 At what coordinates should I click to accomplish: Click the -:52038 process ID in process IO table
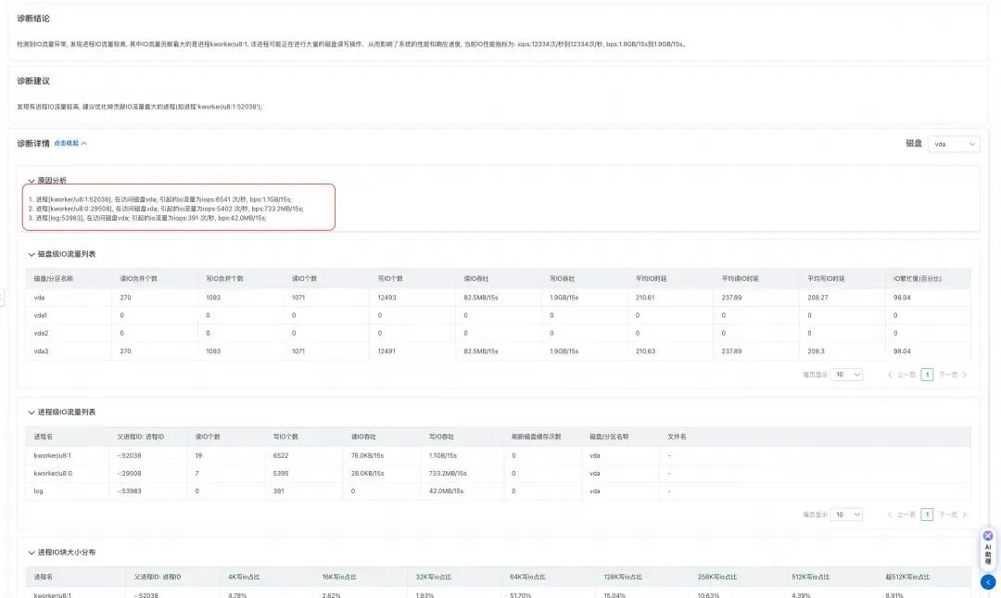pyautogui.click(x=129, y=455)
